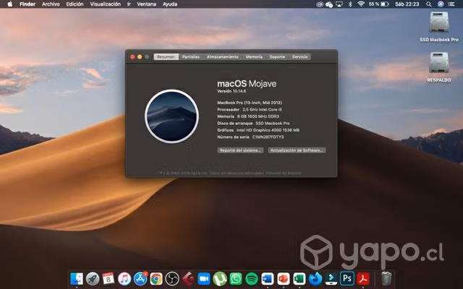This screenshot has height=289, width=463.
Task: Open the Bluetooth status menu
Action: (350, 4)
